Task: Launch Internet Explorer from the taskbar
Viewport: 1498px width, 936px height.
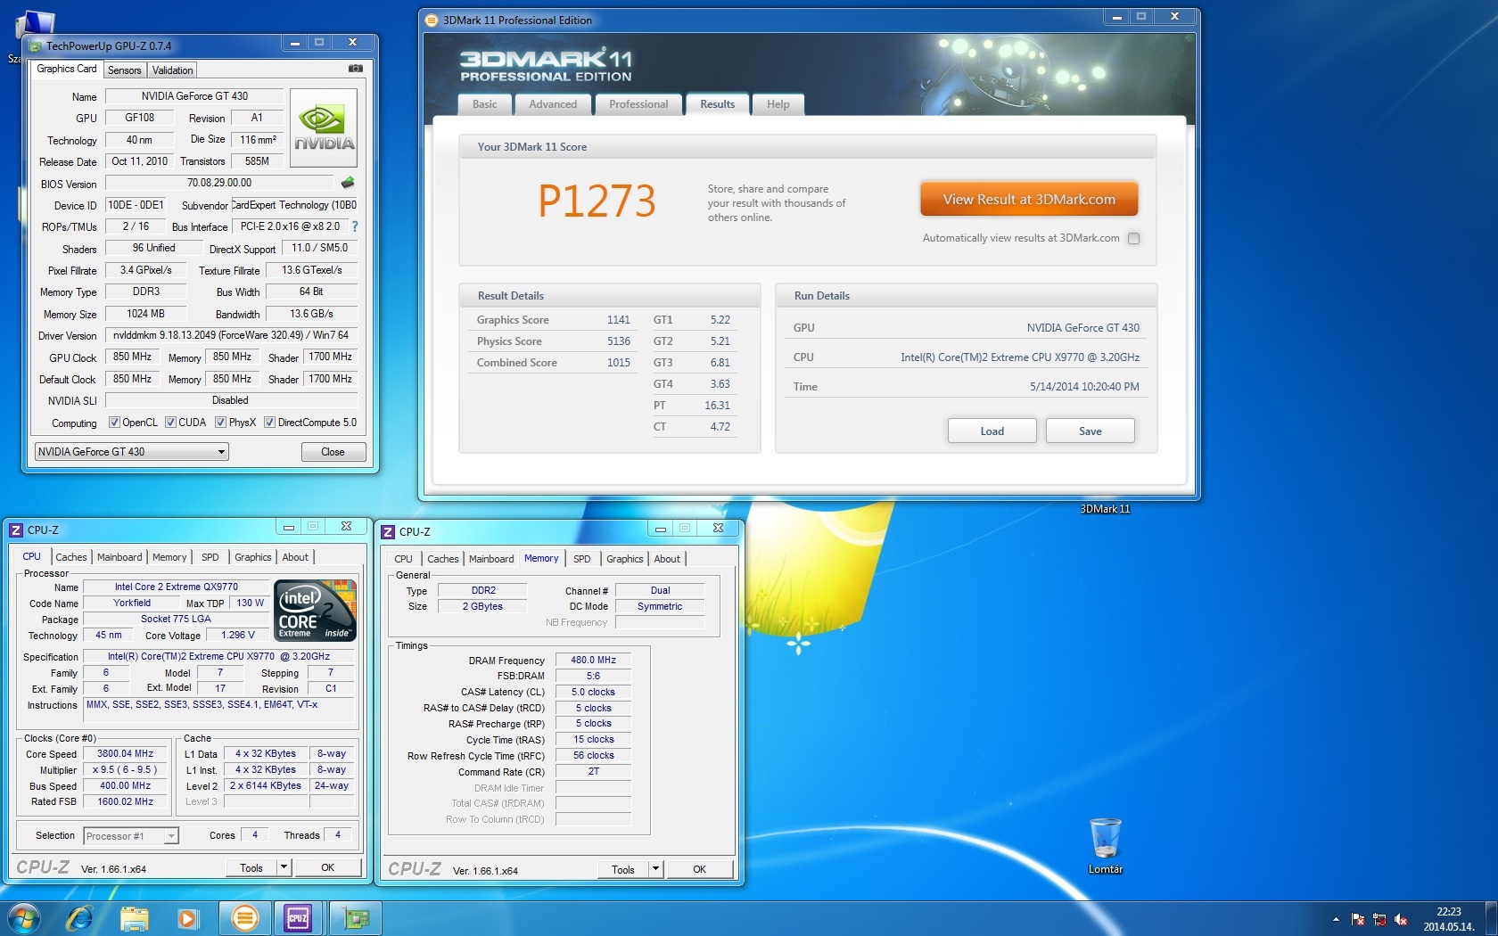Action: [x=80, y=917]
